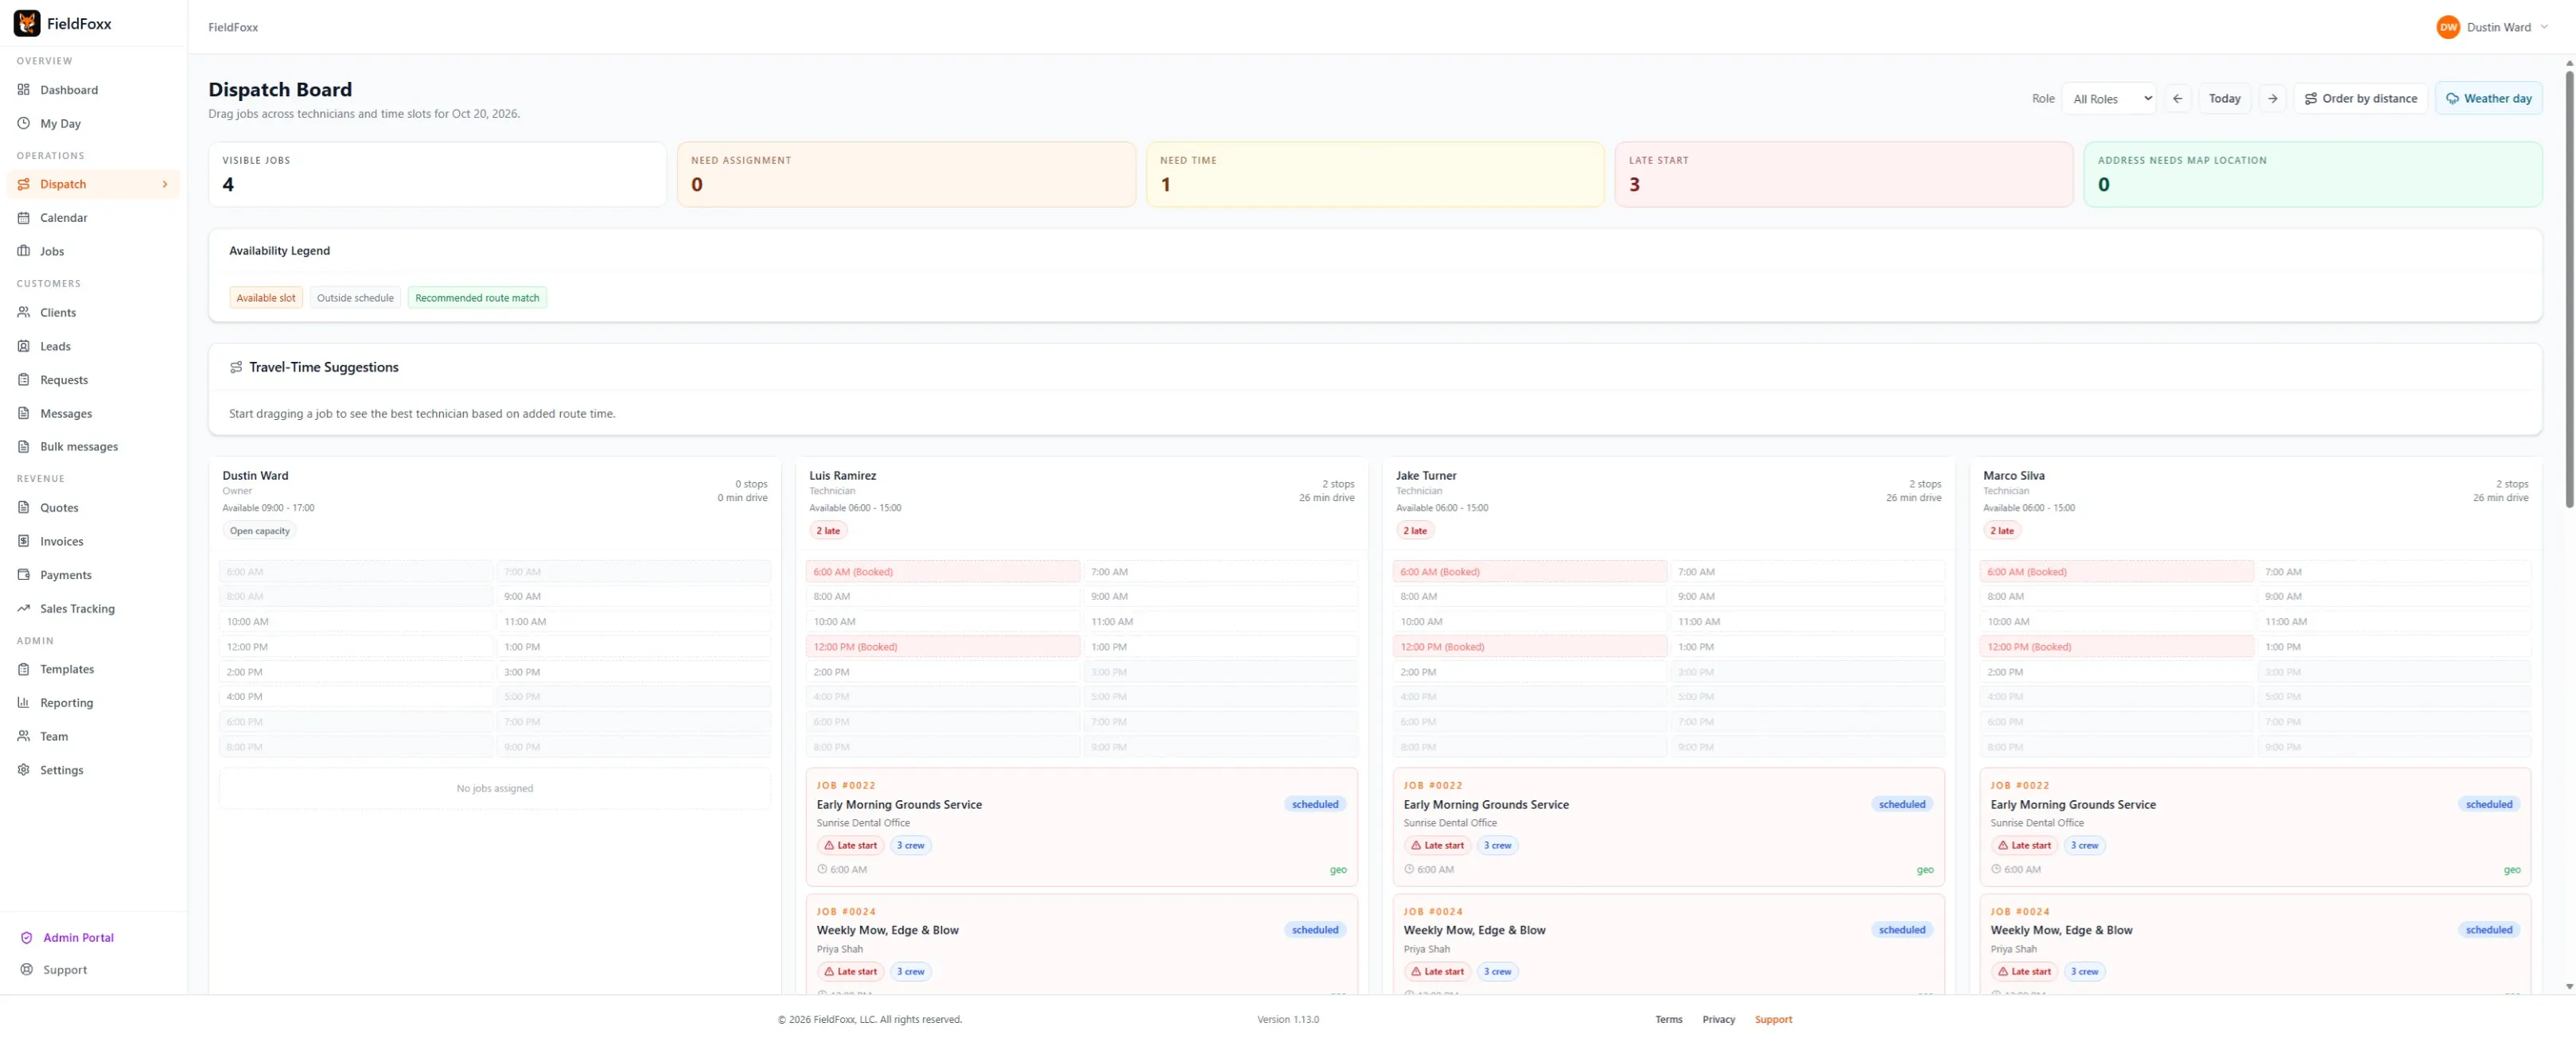Click the Requests clipboard icon
This screenshot has height=1042, width=2576.
click(24, 380)
